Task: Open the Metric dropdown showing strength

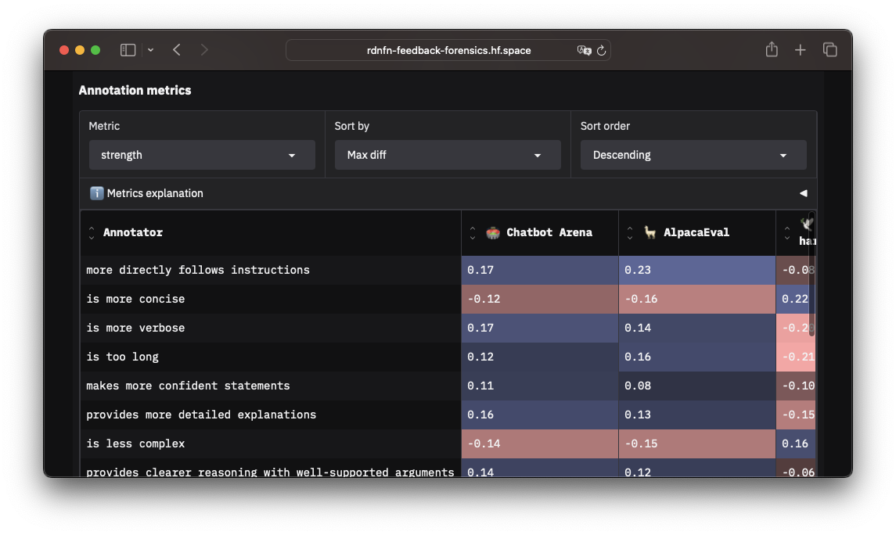Action: 202,155
